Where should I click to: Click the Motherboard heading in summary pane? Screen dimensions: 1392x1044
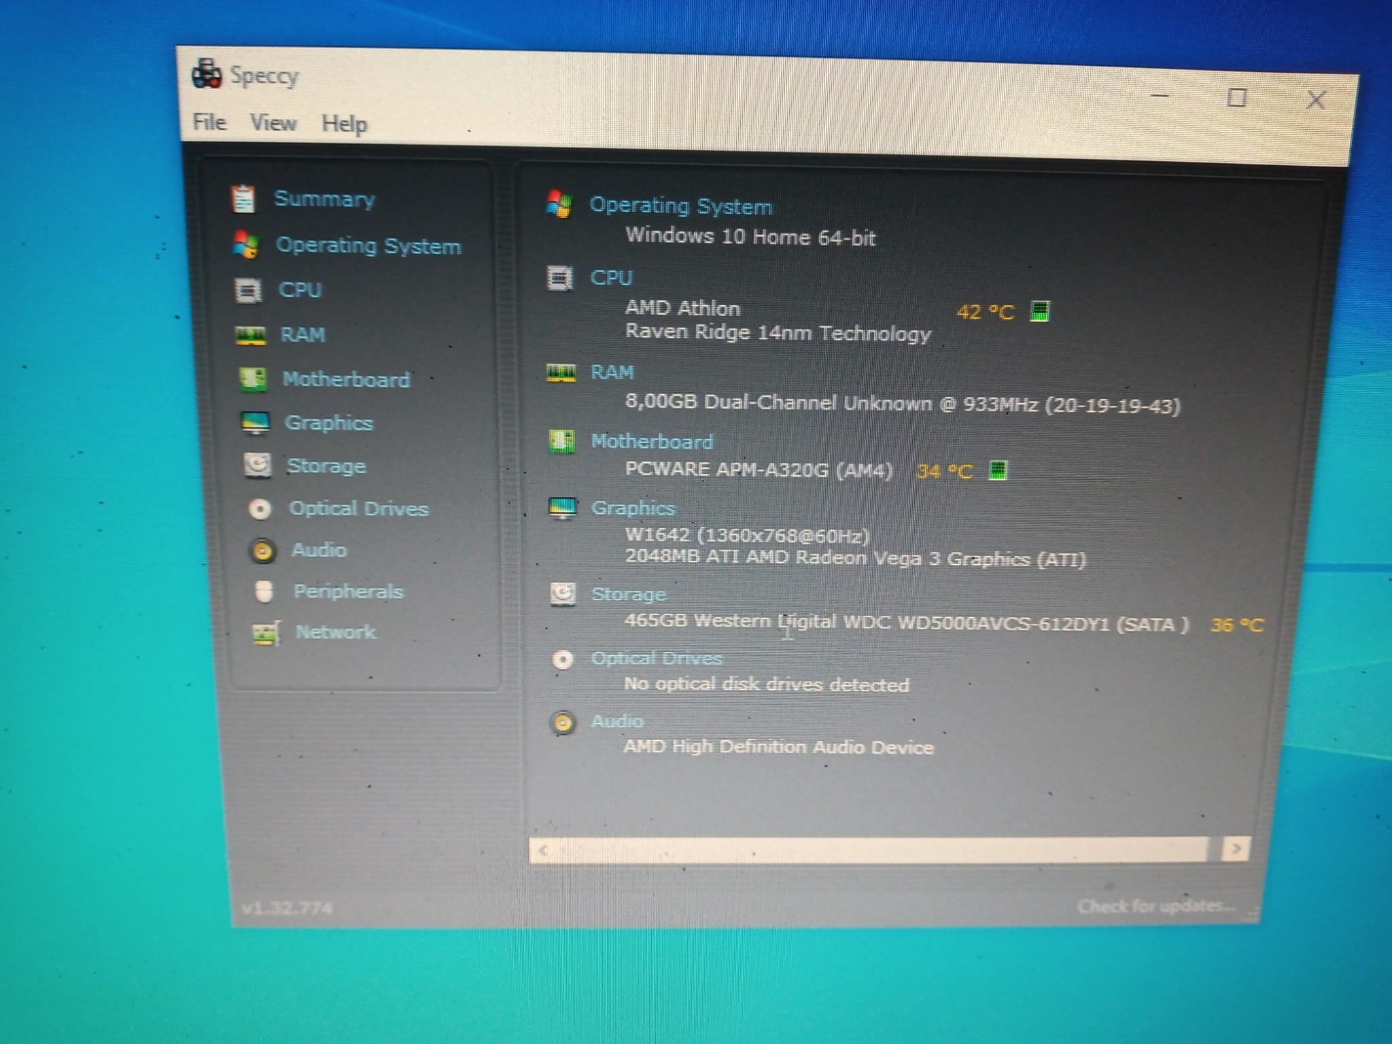(652, 442)
